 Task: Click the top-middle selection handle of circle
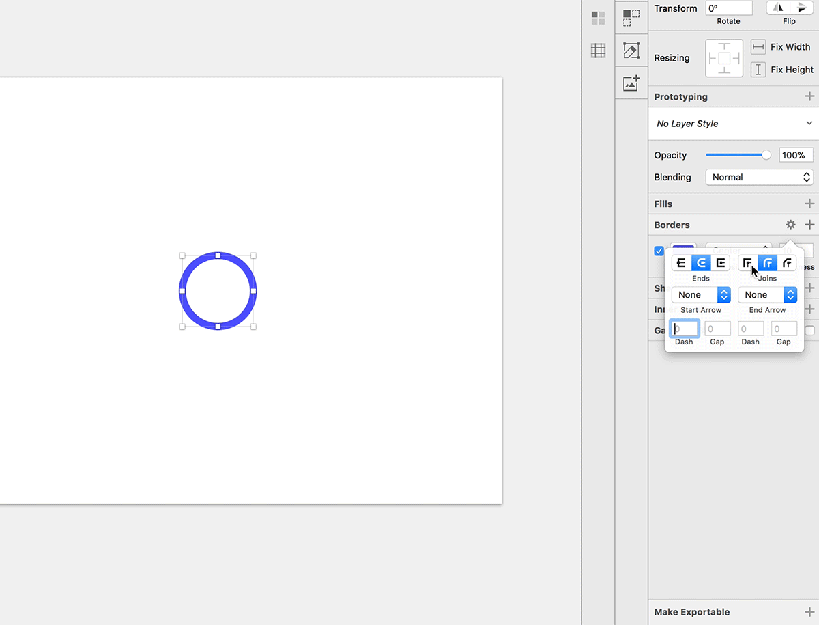[x=218, y=255]
